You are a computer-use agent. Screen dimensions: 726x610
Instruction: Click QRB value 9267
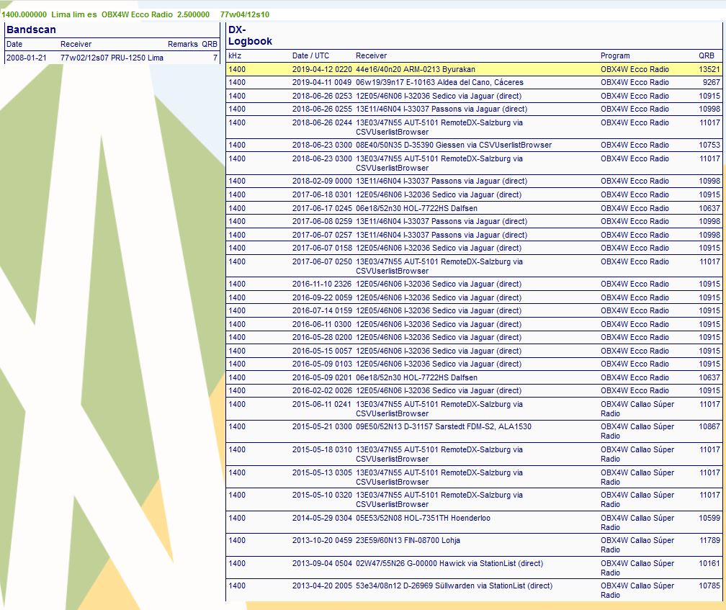711,82
